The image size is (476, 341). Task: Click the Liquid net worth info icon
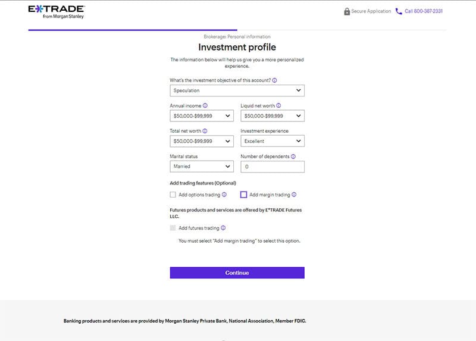pyautogui.click(x=278, y=106)
